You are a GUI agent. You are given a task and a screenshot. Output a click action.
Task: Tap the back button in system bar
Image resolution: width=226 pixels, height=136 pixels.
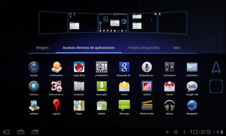[6, 132]
